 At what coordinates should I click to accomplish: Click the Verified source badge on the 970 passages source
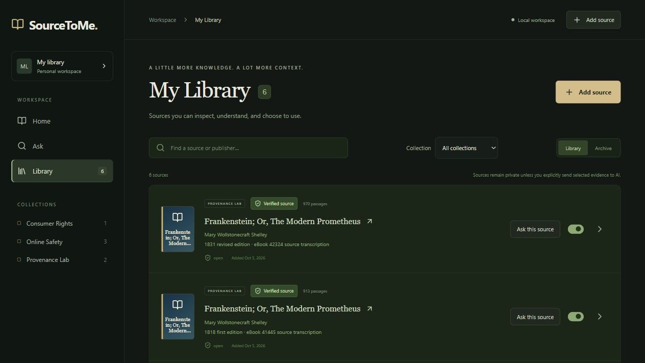click(x=274, y=203)
